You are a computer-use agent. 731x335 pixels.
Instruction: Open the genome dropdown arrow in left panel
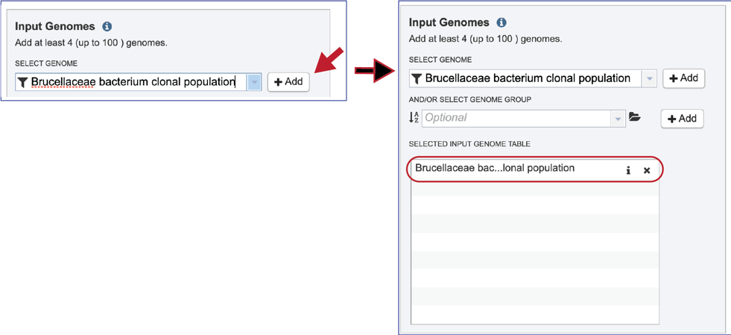tap(253, 82)
